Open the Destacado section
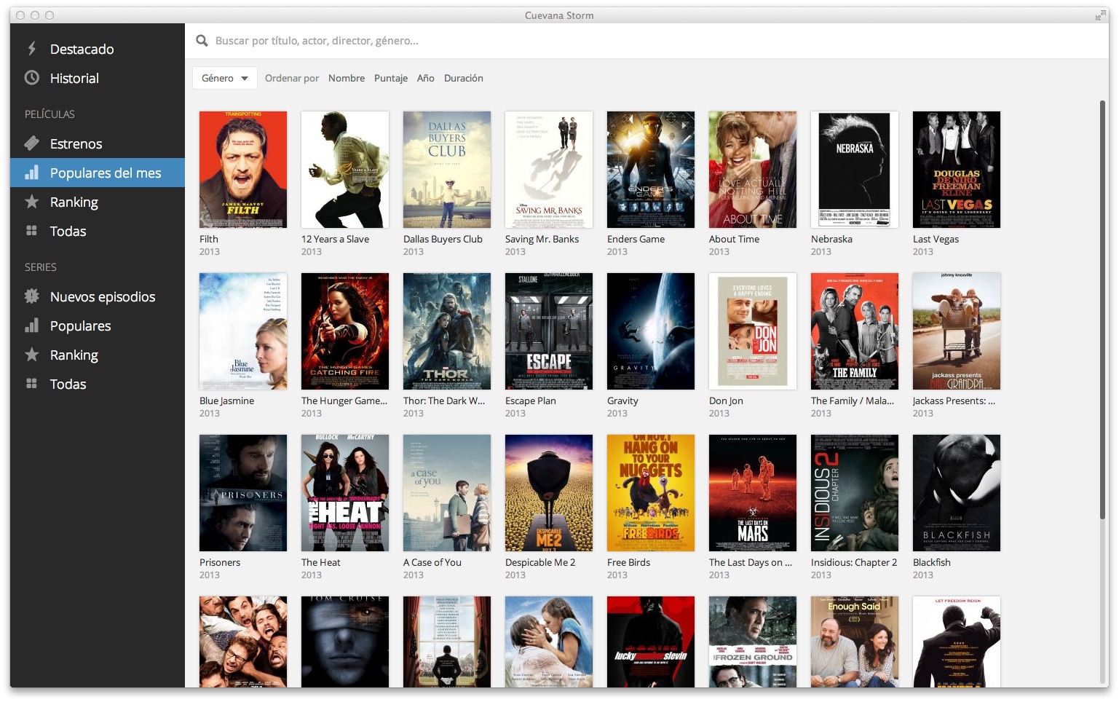The image size is (1119, 702). [x=98, y=49]
